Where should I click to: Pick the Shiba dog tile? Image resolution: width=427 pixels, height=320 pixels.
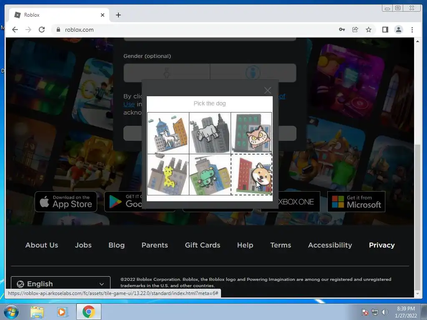[x=251, y=175]
